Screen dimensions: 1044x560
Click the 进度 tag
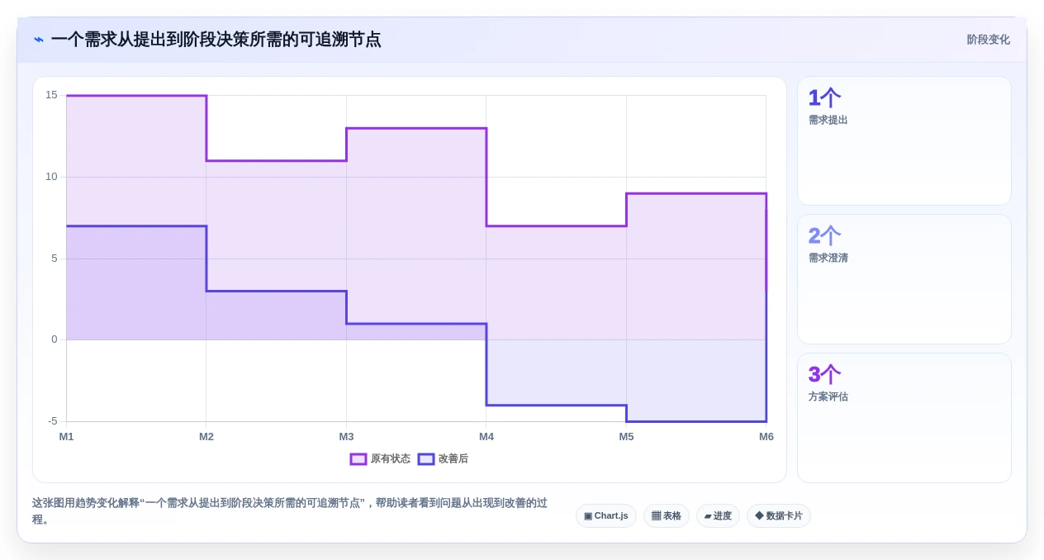click(718, 516)
